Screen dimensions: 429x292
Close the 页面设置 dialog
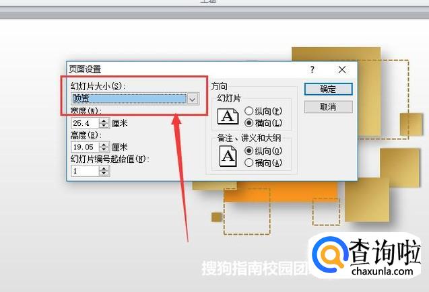[341, 70]
